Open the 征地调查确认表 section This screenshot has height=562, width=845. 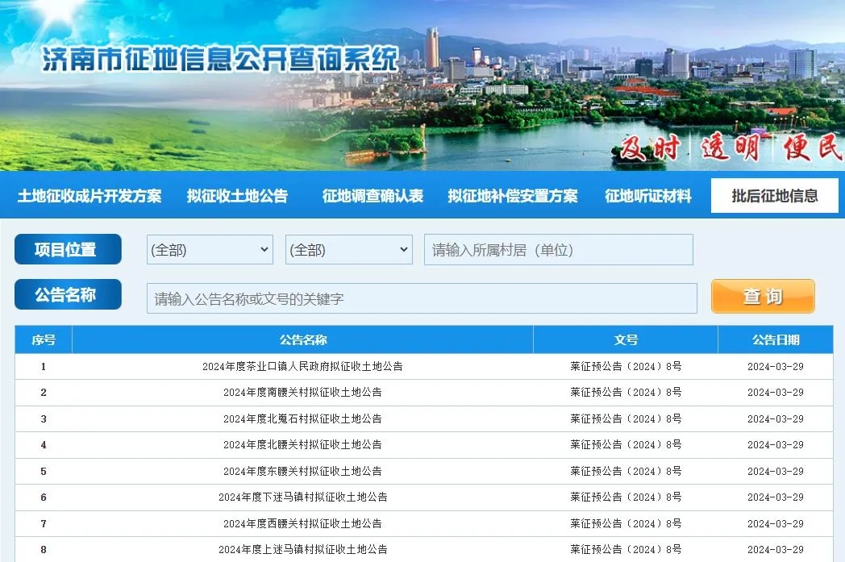point(371,196)
